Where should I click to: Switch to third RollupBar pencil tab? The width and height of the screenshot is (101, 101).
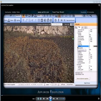pyautogui.click(x=83, y=27)
